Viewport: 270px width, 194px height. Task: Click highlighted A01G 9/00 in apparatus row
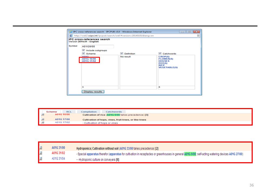[190, 154]
